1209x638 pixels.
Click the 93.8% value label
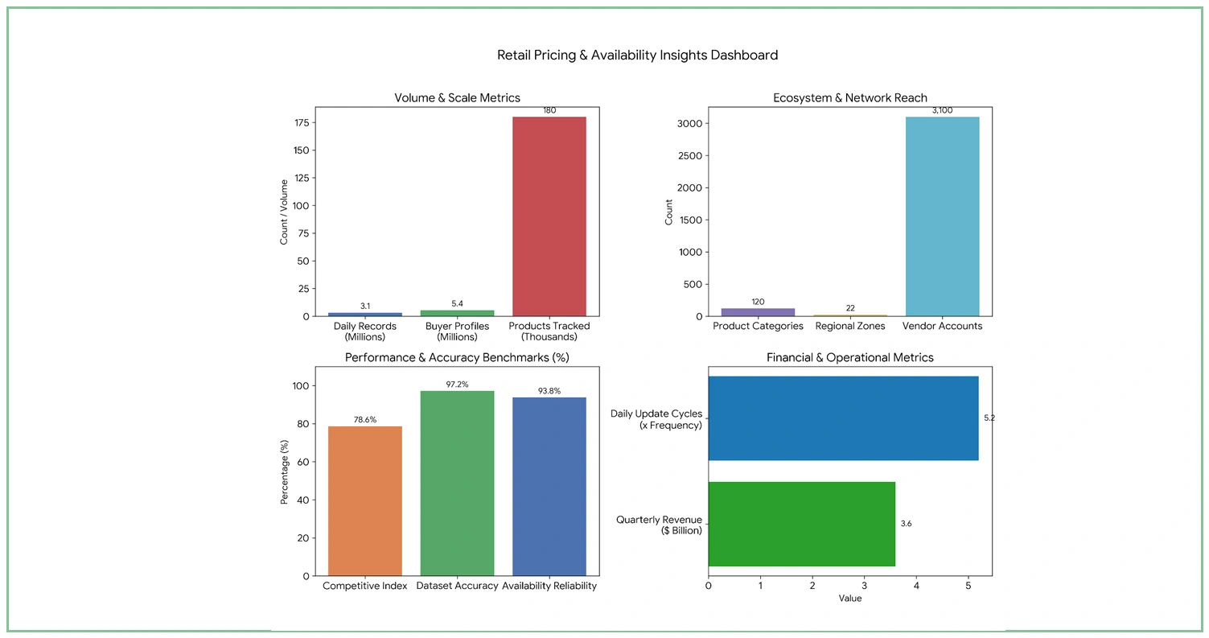coord(549,391)
